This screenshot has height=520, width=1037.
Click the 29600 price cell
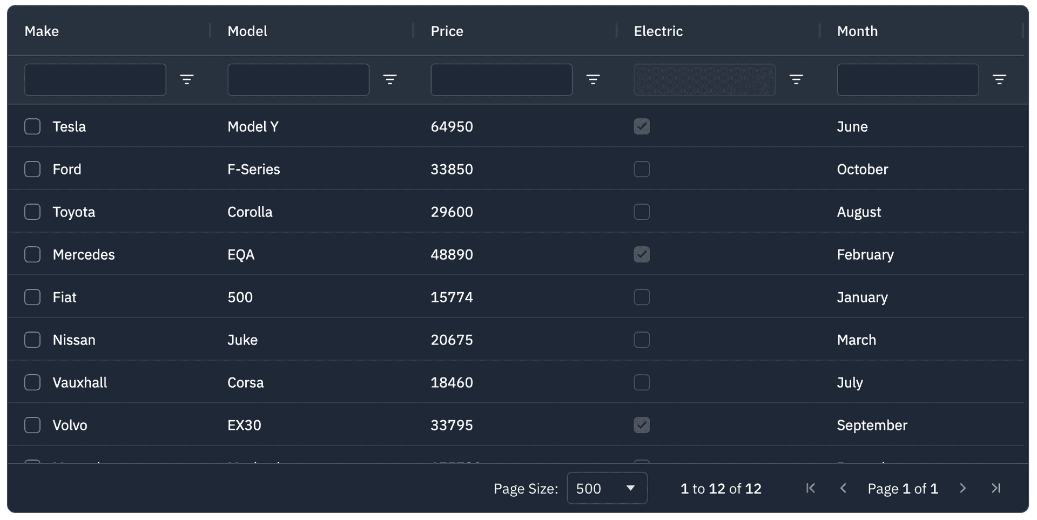452,212
